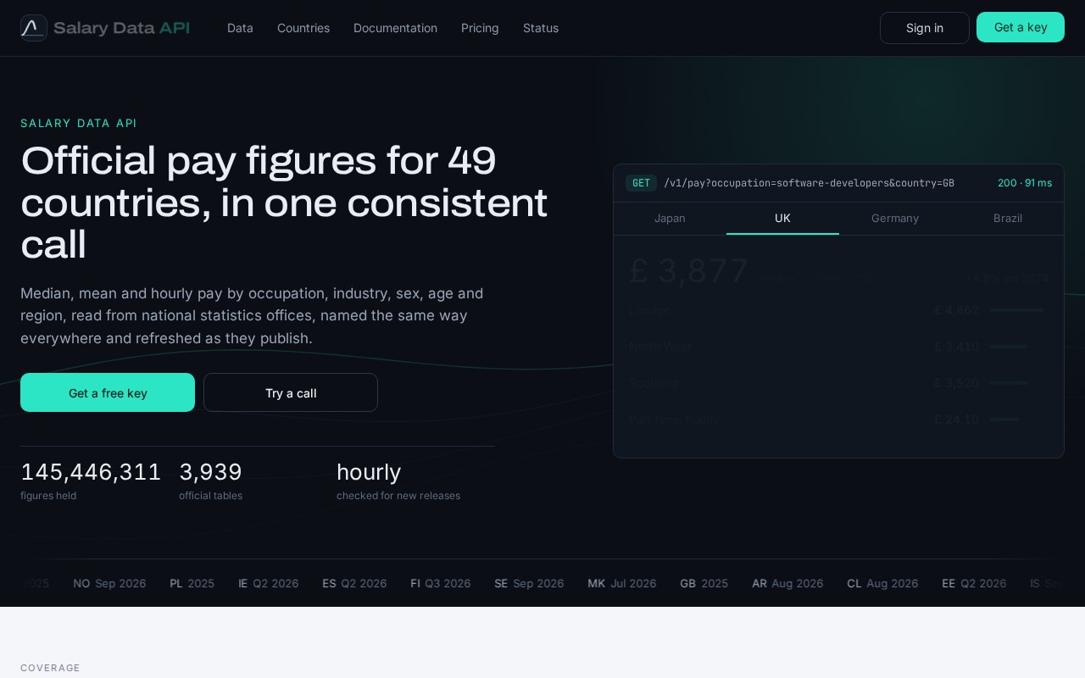Click the SE Sep 2026 ticker entry
Viewport: 1085px width, 678px height.
529,583
